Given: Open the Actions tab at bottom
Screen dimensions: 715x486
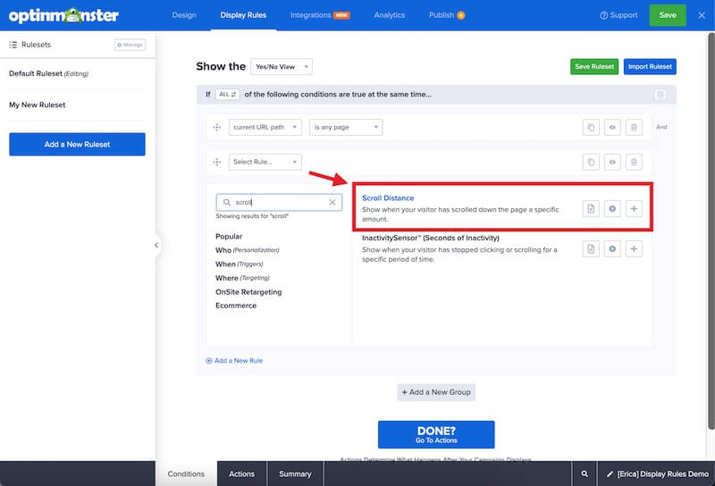Looking at the screenshot, I should (x=241, y=474).
